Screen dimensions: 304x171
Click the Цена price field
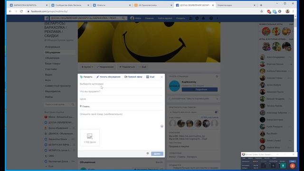(121, 99)
